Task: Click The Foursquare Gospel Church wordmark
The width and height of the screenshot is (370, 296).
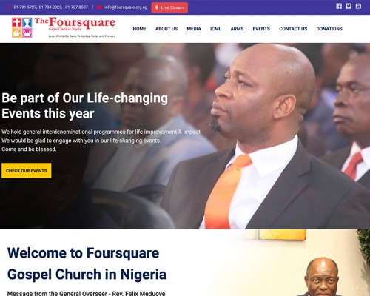Action: (x=75, y=27)
